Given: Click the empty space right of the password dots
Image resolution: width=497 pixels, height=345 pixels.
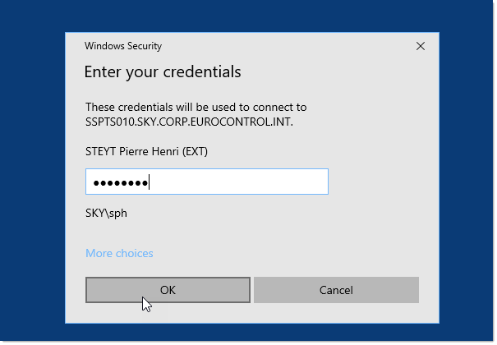Looking at the screenshot, I should coord(246,182).
